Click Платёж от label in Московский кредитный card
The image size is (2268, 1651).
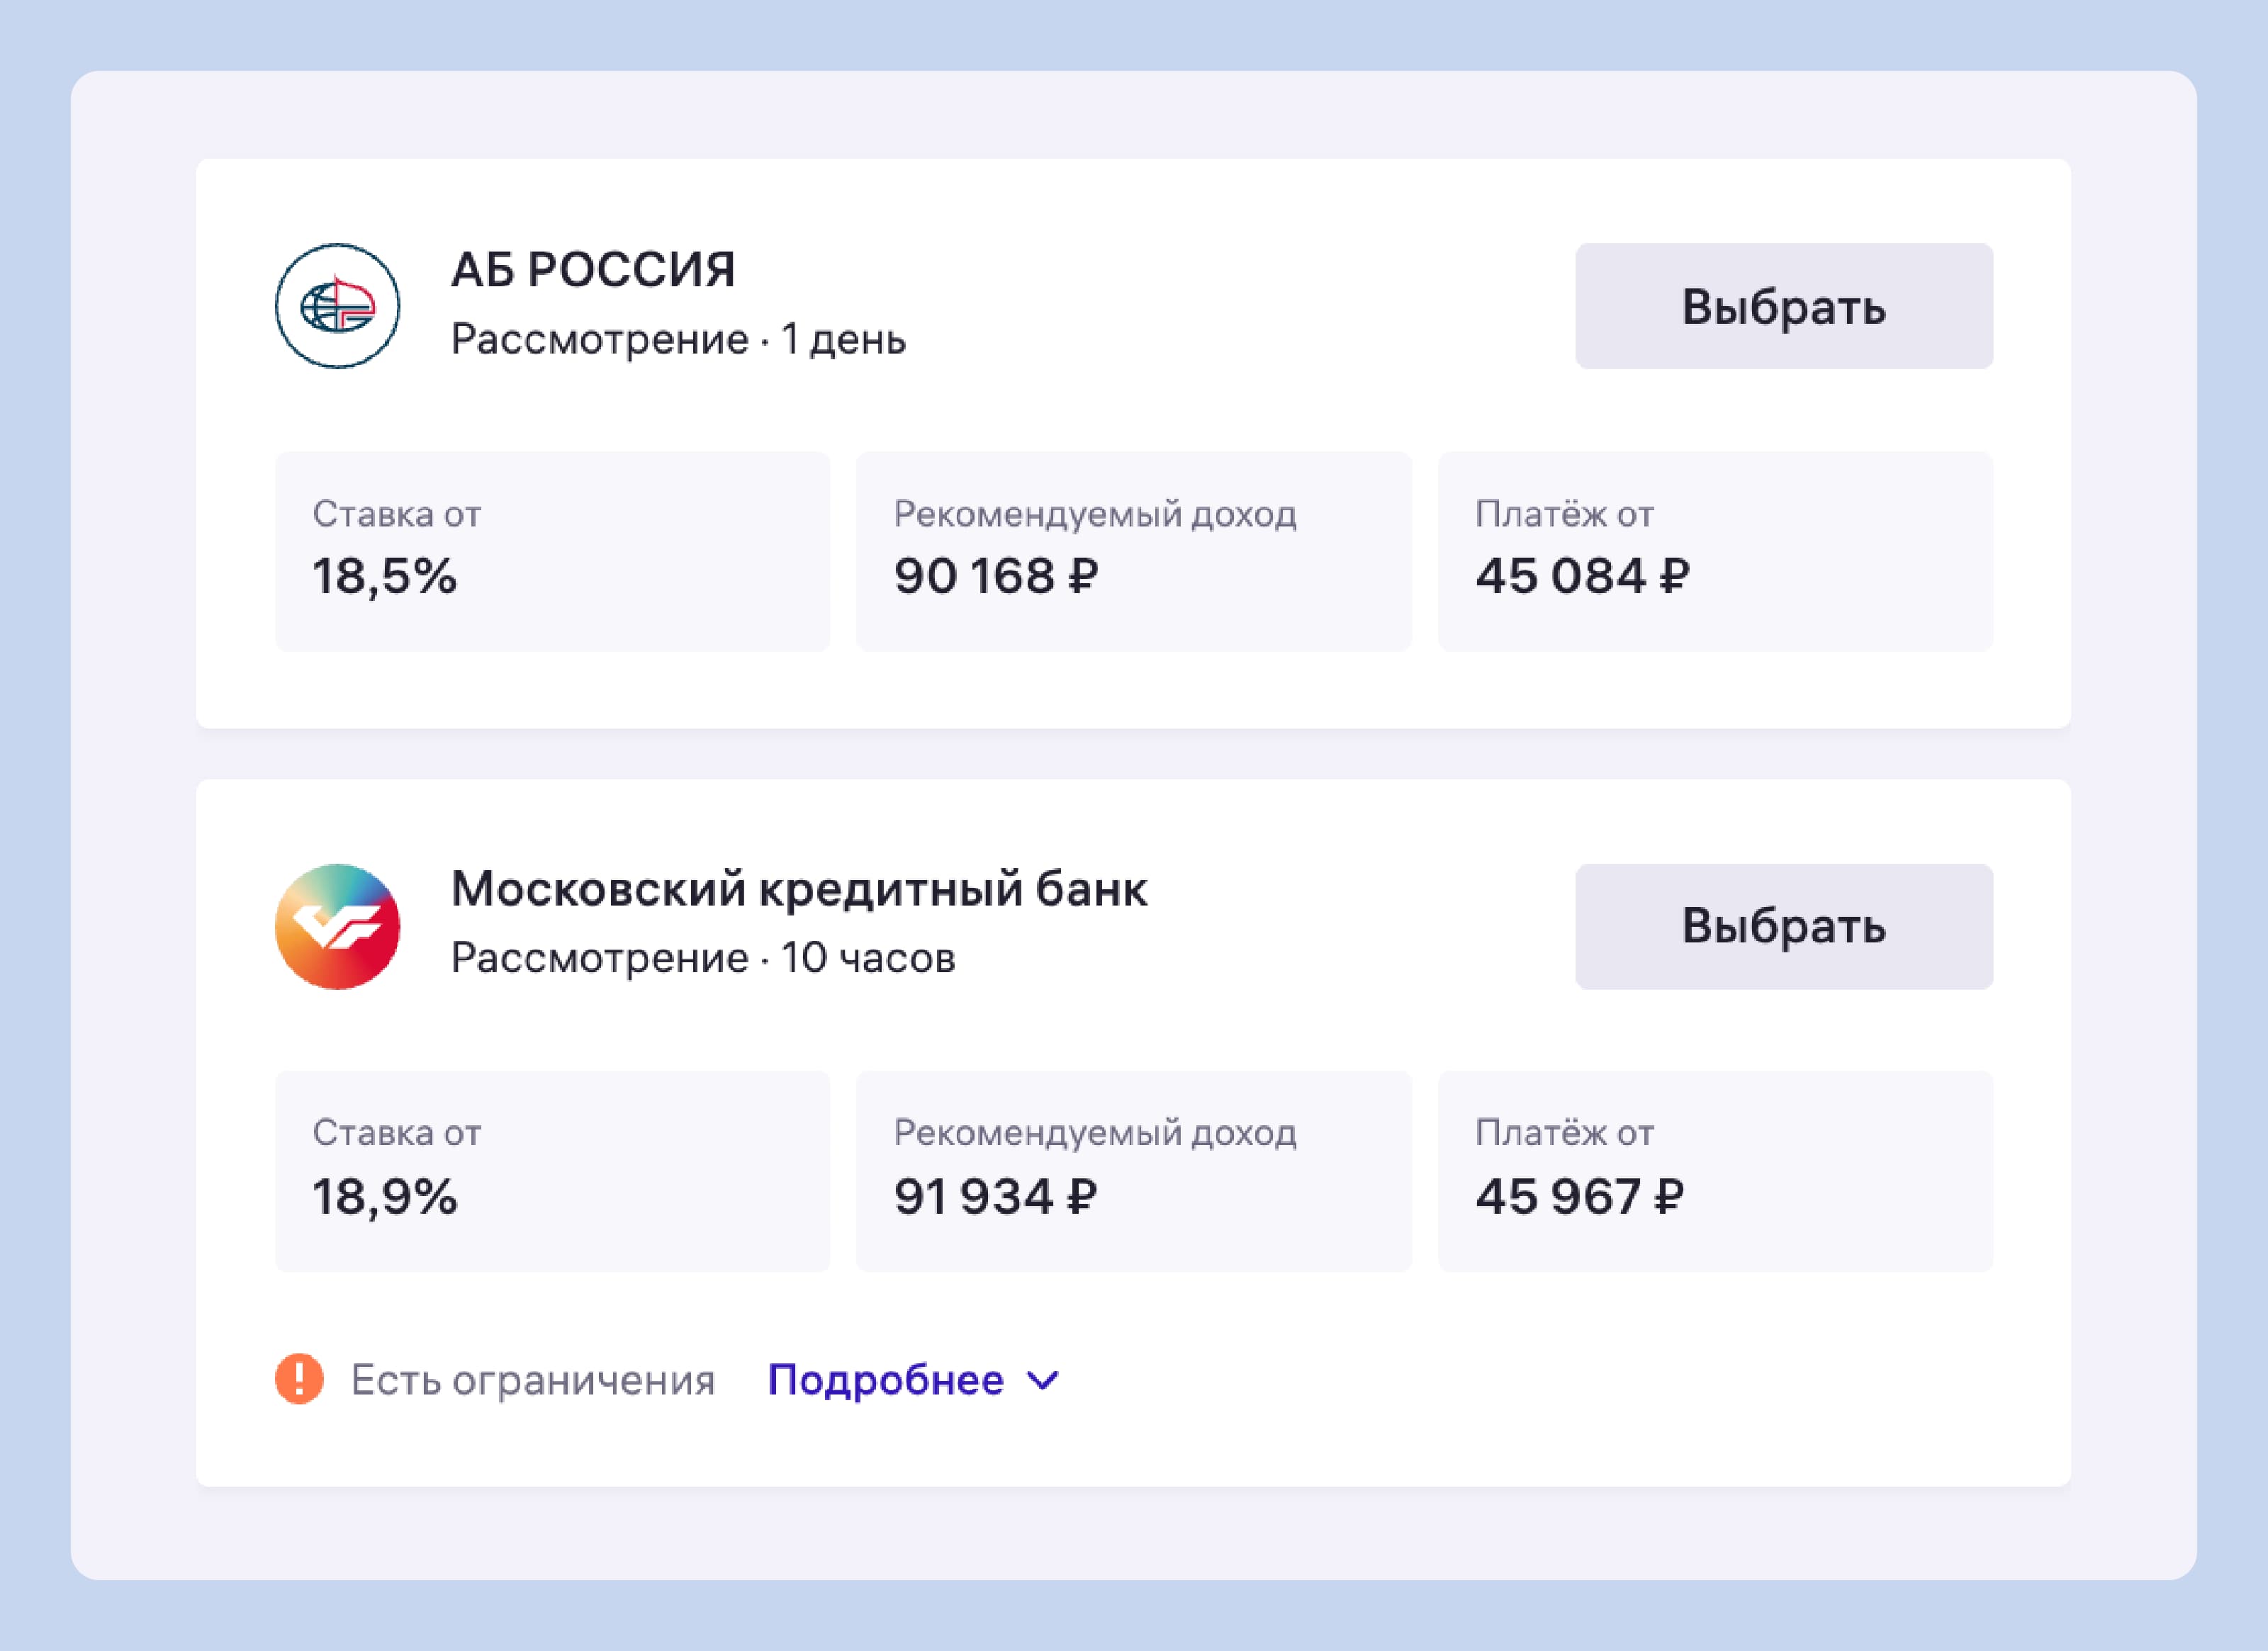click(x=1564, y=1132)
